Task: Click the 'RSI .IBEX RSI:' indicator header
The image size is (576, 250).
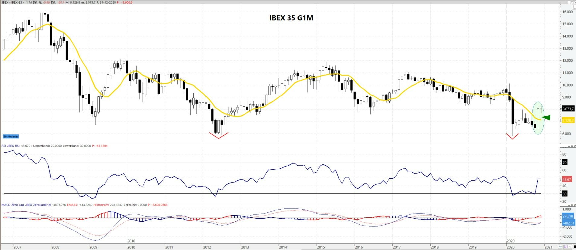Action: pos(11,146)
